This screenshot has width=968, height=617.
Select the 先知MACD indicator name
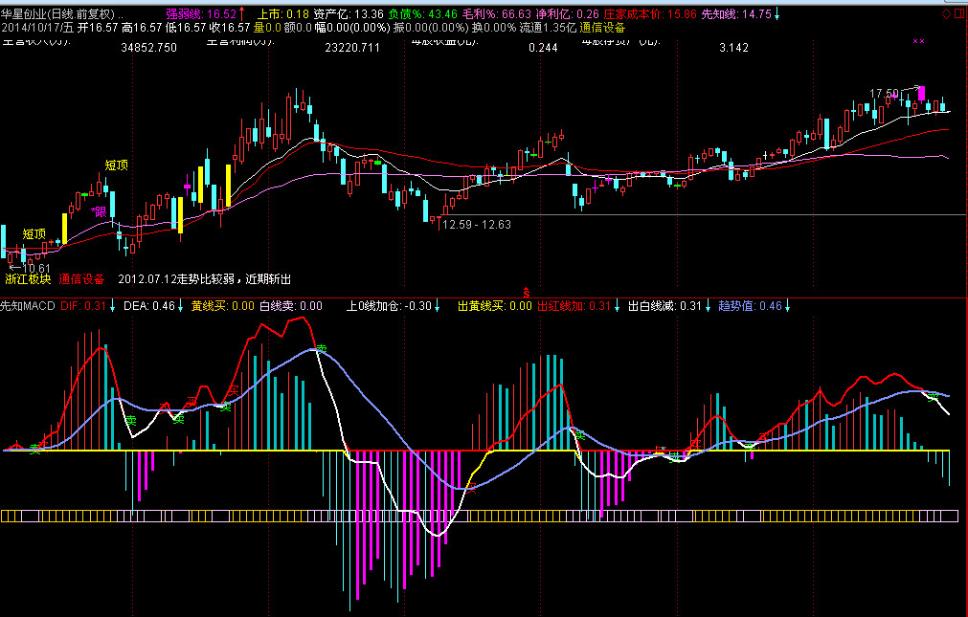(x=28, y=306)
